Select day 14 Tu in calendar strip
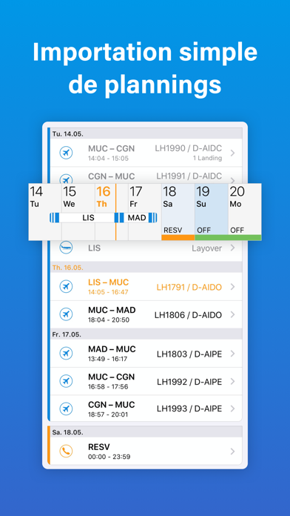Screen dimensions: 290x516 coord(45,211)
